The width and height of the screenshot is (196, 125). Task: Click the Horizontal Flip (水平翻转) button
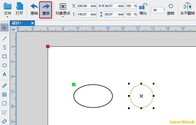pos(187,10)
